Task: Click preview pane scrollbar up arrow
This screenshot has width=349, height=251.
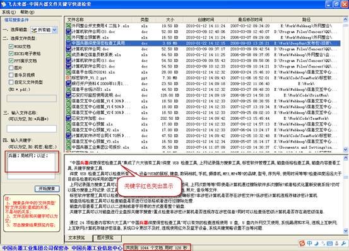Action: 345,158
